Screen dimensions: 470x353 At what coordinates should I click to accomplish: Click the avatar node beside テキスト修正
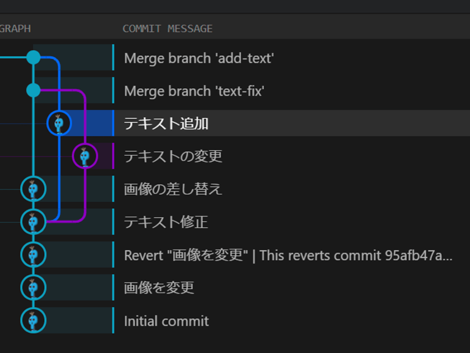[33, 222]
